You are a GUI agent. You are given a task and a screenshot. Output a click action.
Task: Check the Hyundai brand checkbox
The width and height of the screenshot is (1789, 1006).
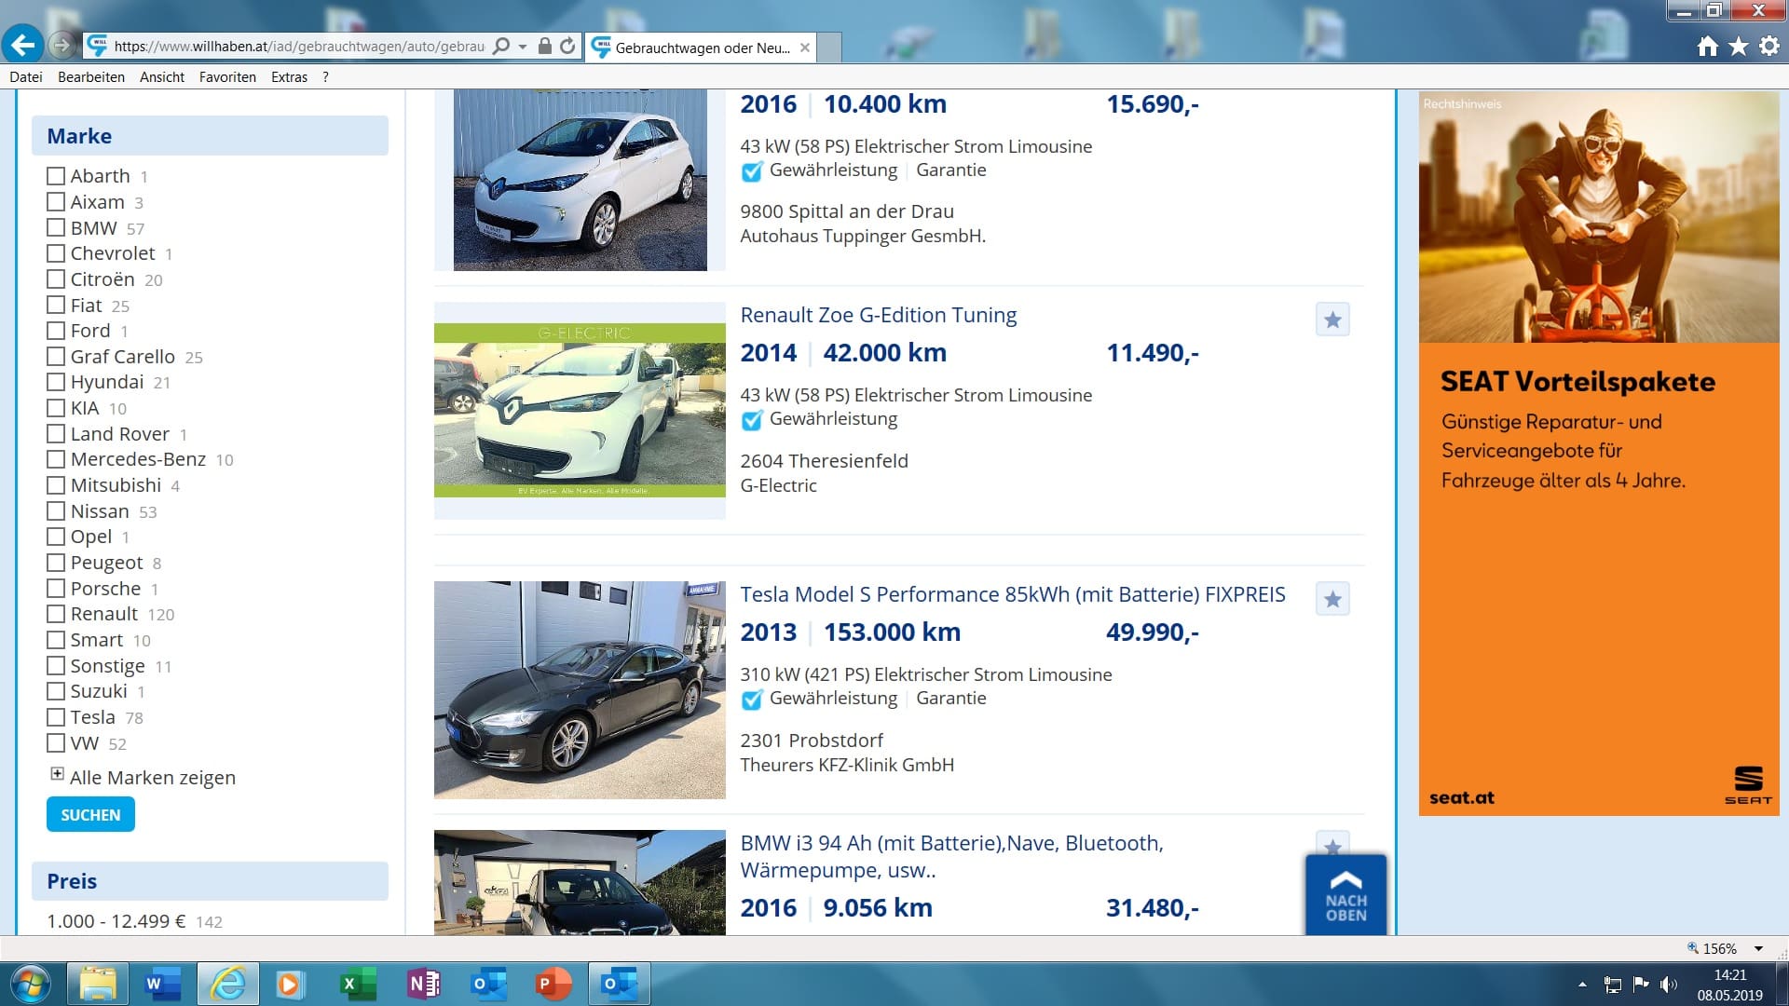point(56,382)
